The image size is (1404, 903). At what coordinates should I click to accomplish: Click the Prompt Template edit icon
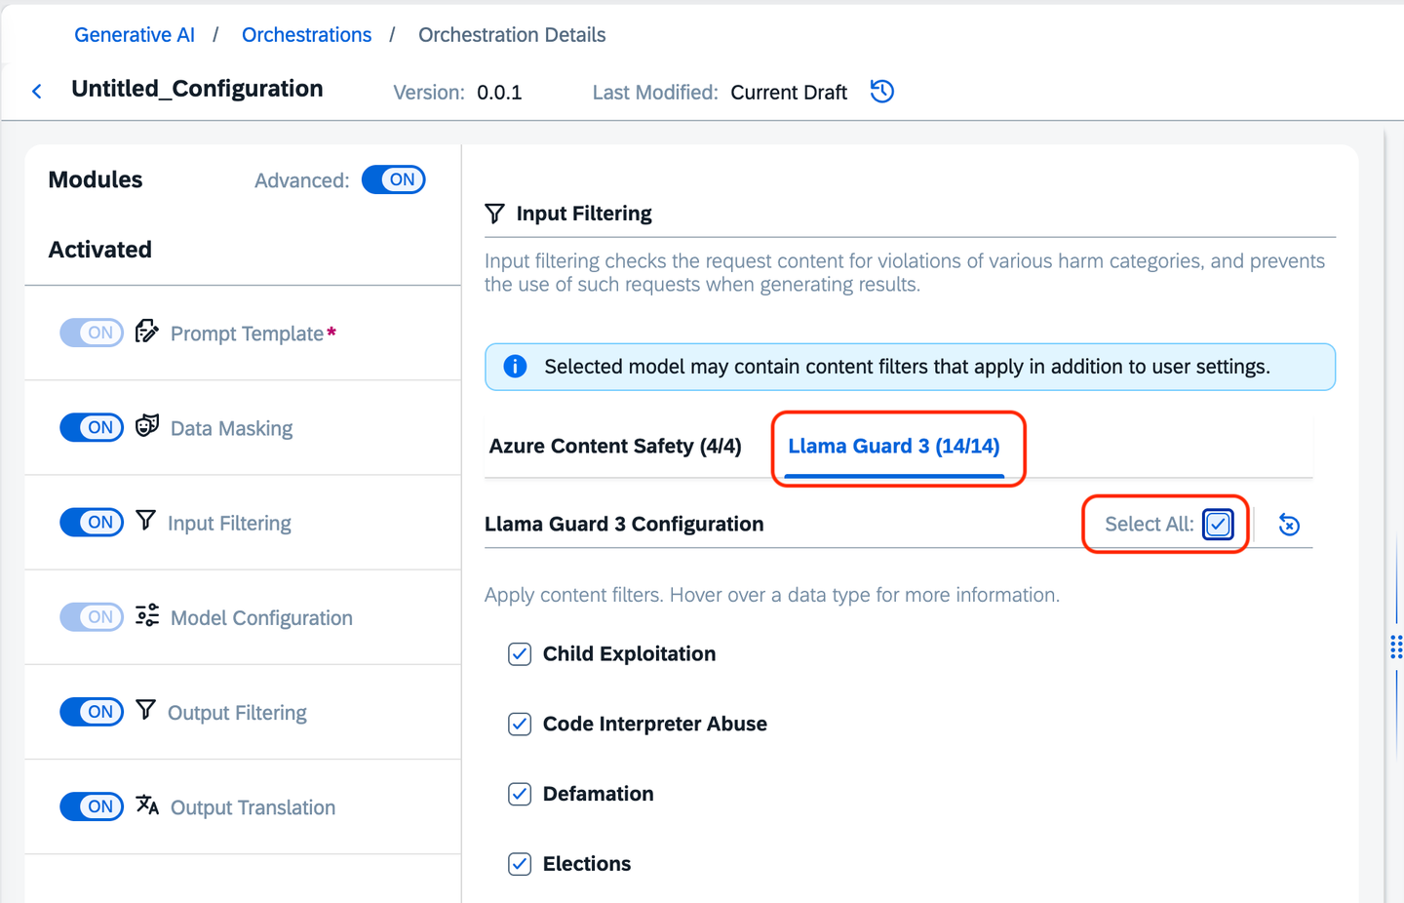click(147, 332)
